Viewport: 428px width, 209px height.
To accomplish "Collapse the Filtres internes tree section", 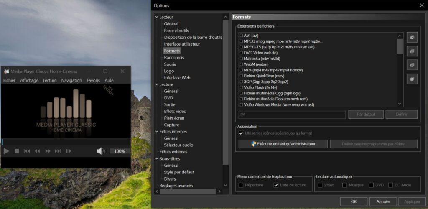I will [x=157, y=132].
